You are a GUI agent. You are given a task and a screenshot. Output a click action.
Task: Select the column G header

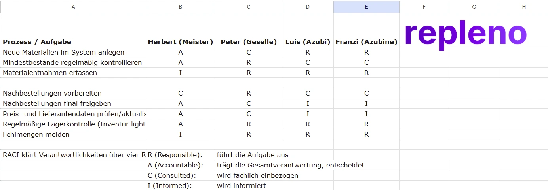474,7
